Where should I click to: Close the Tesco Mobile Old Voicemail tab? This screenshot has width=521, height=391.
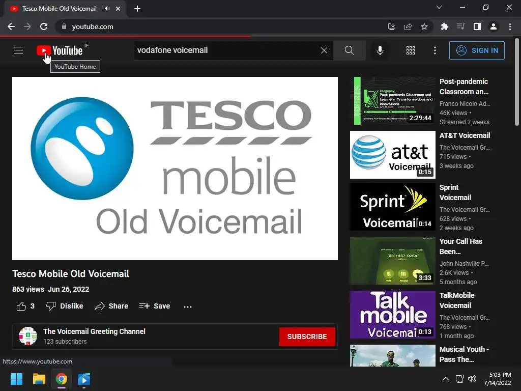coord(118,9)
